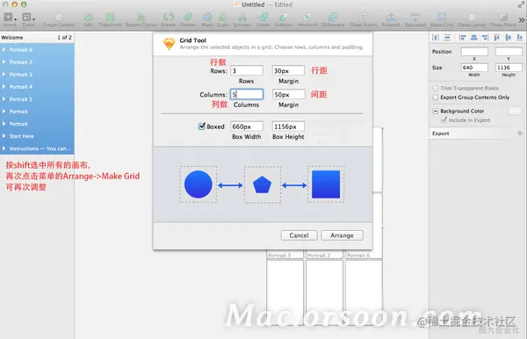Image resolution: width=527 pixels, height=339 pixels.
Task: Click the Edit toolbar icon
Action: (88, 18)
